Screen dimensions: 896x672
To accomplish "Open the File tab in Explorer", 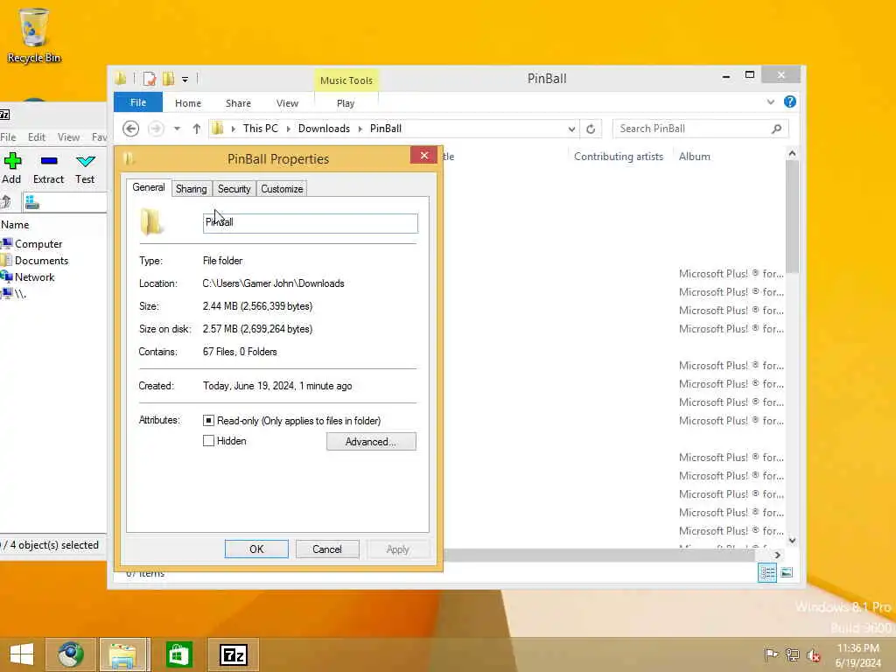I will pos(138,102).
